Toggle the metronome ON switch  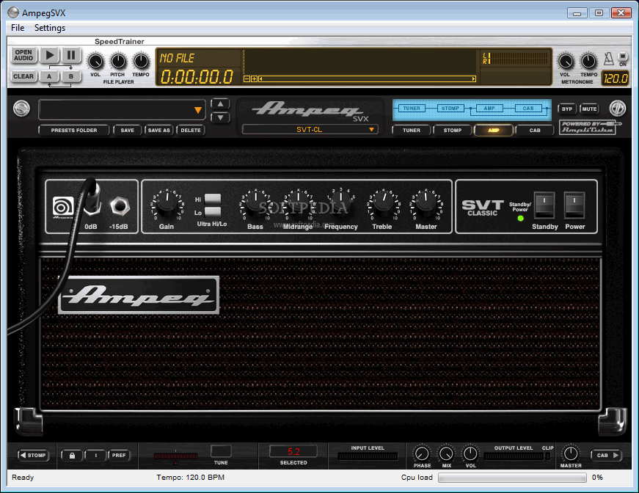click(623, 56)
